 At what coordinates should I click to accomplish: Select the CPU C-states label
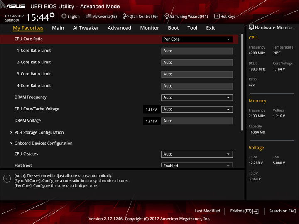click(26, 154)
